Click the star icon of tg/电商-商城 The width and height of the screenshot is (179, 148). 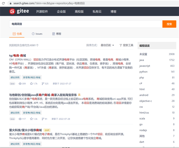pos(31,84)
